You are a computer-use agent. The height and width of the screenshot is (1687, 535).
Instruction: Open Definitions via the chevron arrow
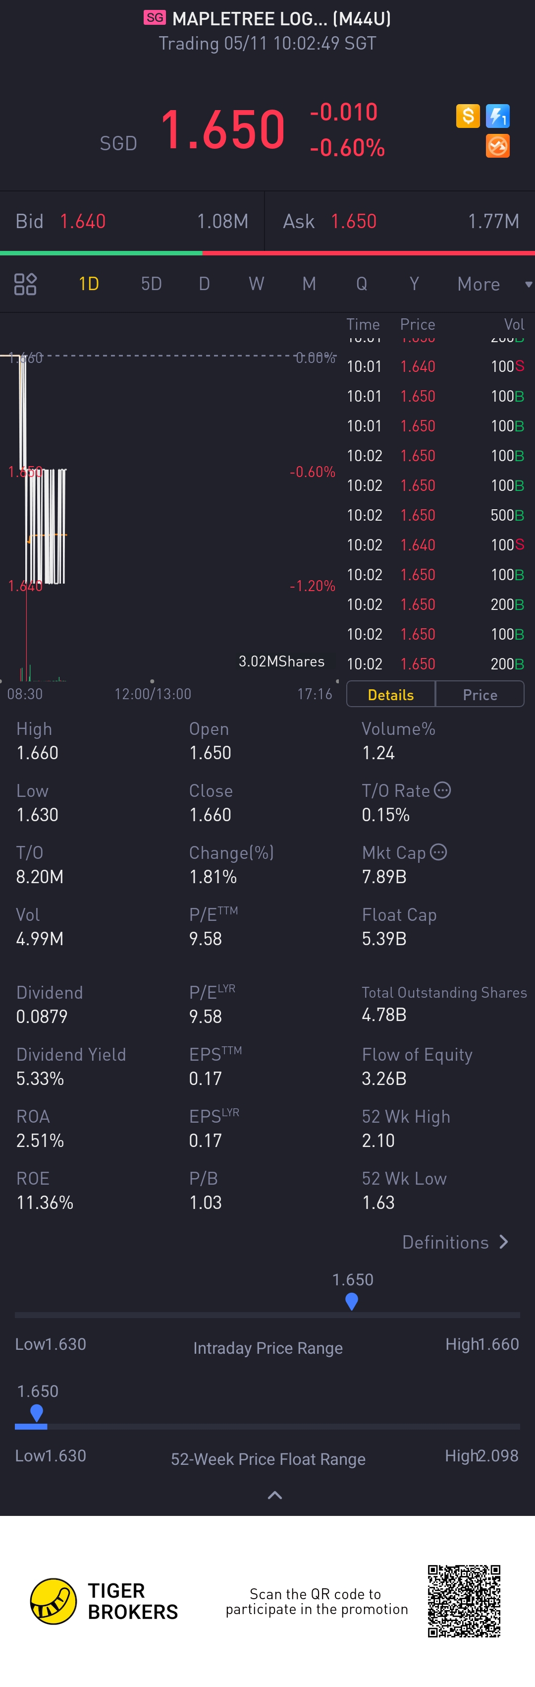504,1242
